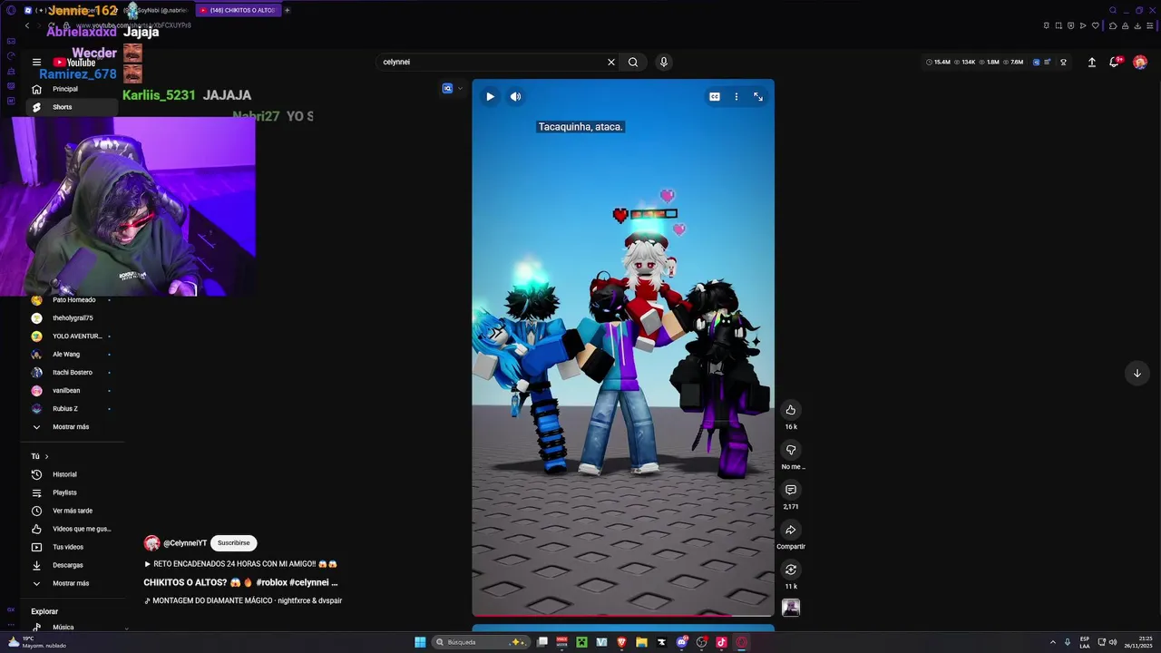Open a new browser tab
Image resolution: width=1161 pixels, height=653 pixels.
[x=287, y=10]
